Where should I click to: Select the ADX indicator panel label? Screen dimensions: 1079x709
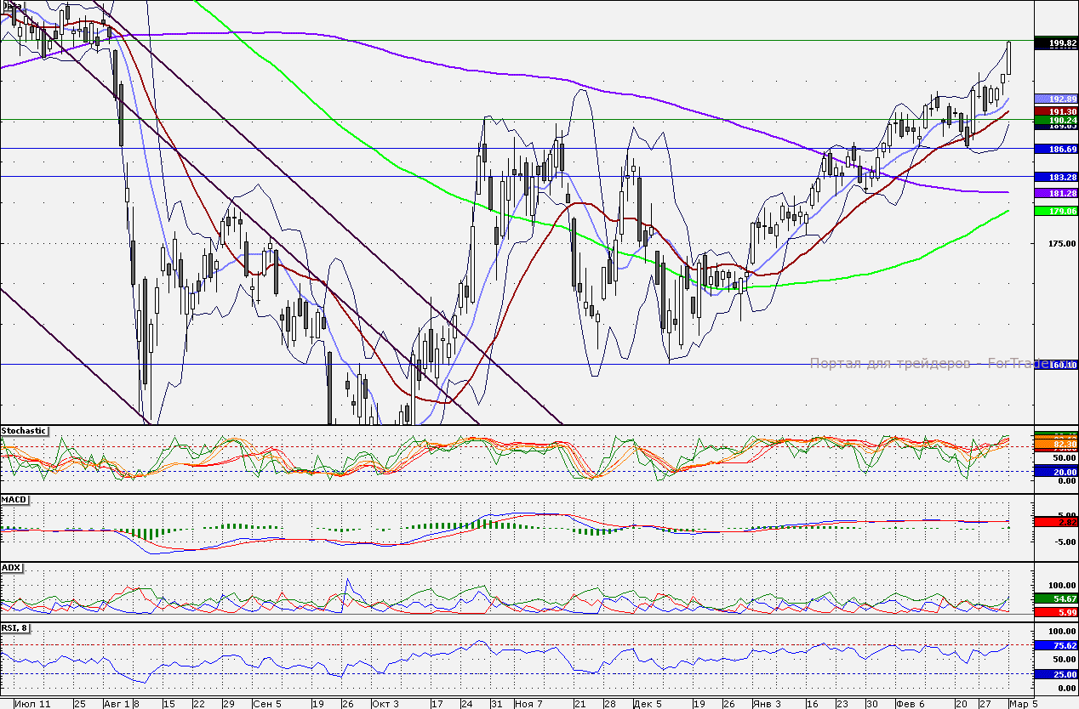(x=11, y=567)
